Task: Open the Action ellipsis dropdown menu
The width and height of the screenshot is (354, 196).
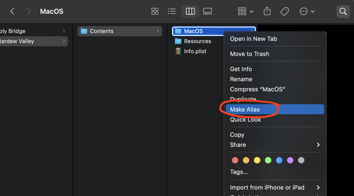Action: (307, 12)
